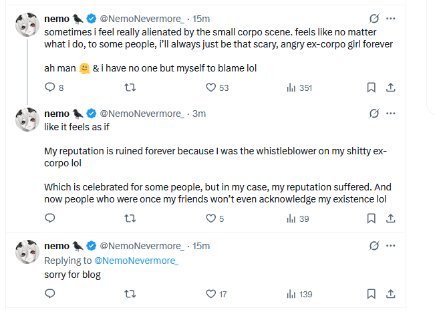Reply to the whistleblower tweet
Screen dimensions: 435x310
pyautogui.click(x=49, y=218)
